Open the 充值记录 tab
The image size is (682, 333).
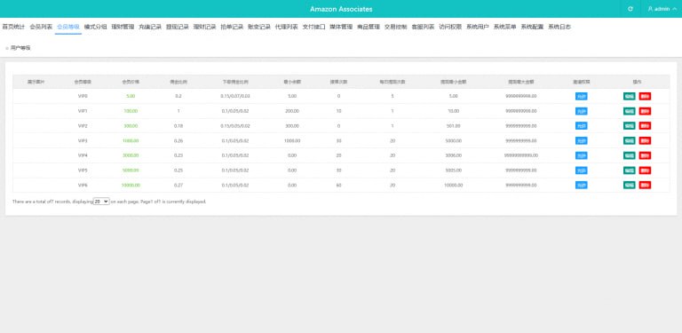(x=150, y=27)
